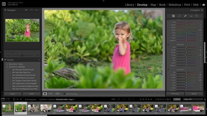Select the Masking tool icon
Screen dimensions: 207x116
[x=197, y=16]
